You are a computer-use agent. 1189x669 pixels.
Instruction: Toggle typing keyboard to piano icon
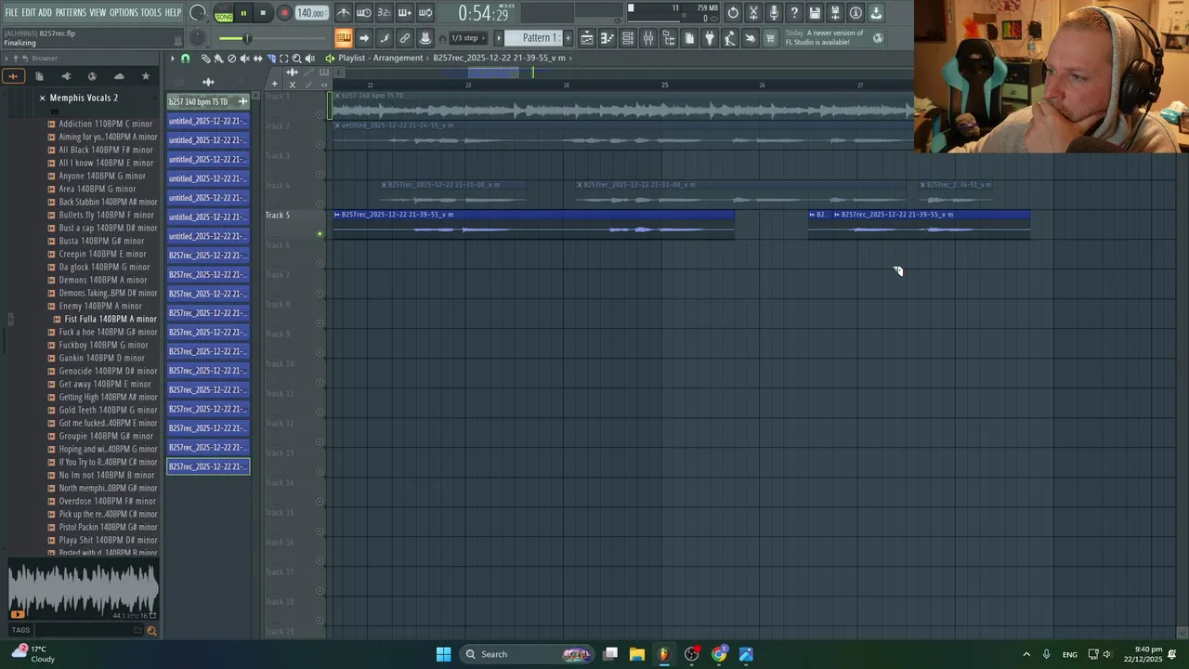tap(344, 38)
